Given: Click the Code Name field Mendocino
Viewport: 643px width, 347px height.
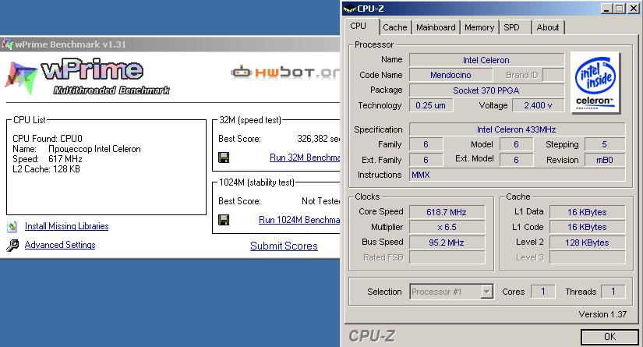Looking at the screenshot, I should 450,75.
